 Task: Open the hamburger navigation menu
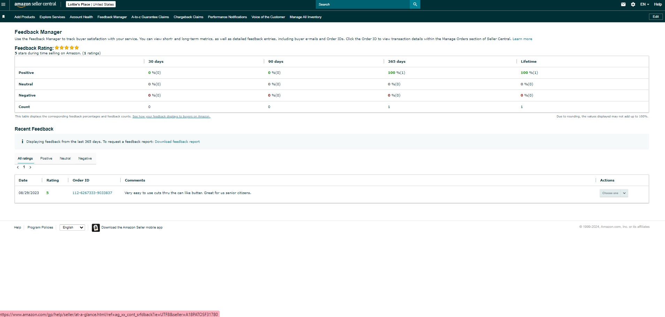click(x=3, y=5)
